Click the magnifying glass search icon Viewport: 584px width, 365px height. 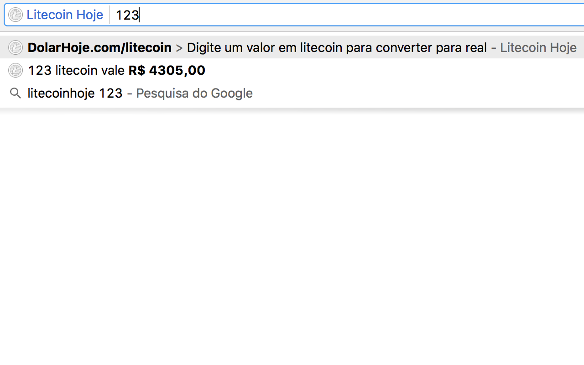(x=16, y=94)
